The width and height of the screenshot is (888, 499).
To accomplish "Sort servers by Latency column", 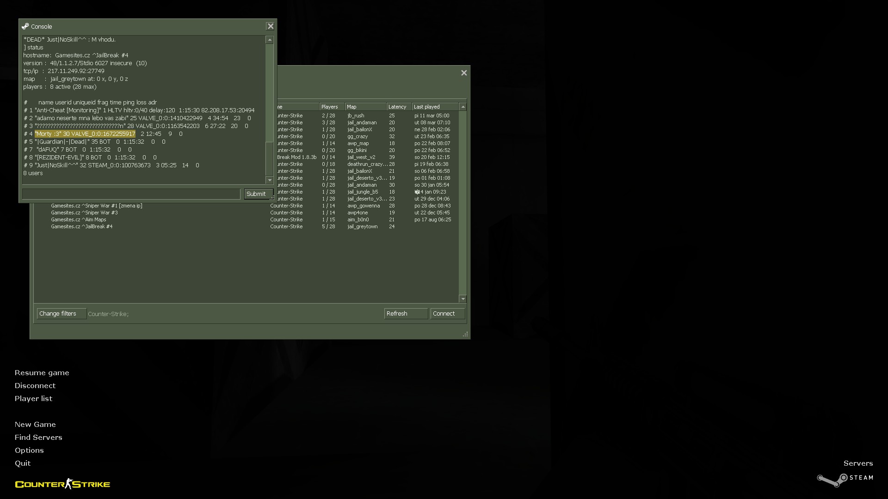I will [x=399, y=107].
